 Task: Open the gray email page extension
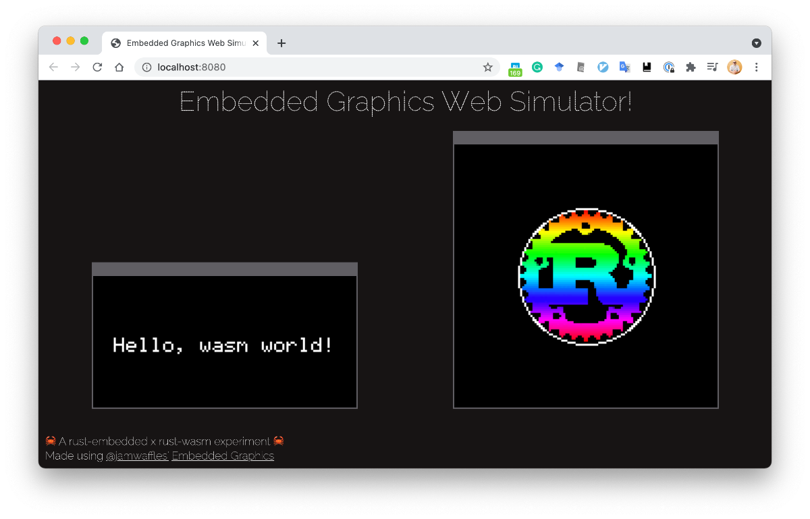(x=581, y=67)
